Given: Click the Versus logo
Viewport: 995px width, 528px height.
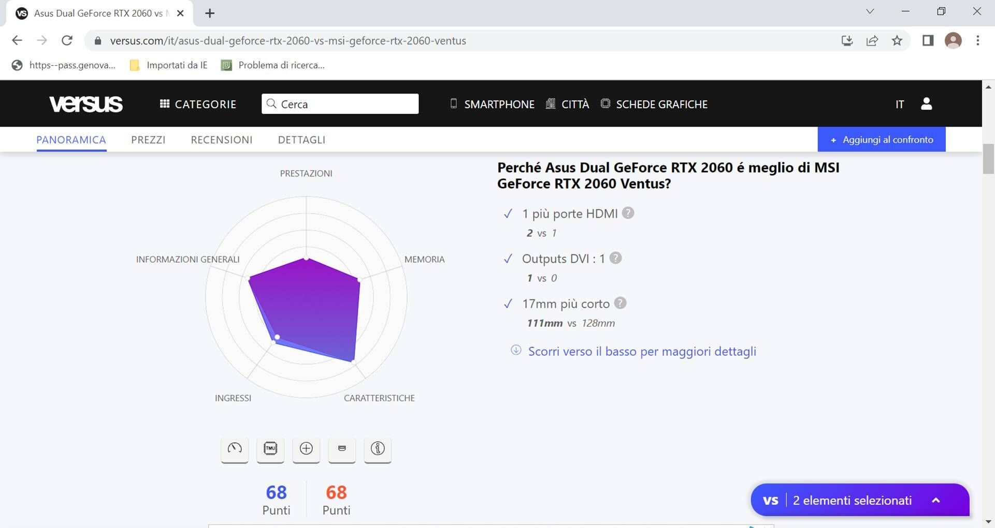Looking at the screenshot, I should click(x=86, y=104).
